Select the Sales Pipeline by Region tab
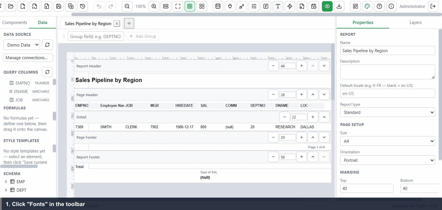442x210 pixels. pyautogui.click(x=88, y=23)
